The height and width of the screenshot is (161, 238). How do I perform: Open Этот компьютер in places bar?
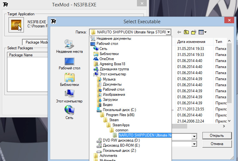[x=69, y=96]
